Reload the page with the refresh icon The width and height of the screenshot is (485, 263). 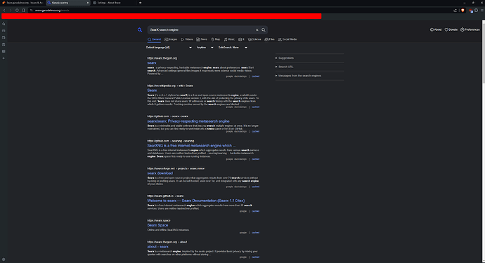tap(17, 11)
